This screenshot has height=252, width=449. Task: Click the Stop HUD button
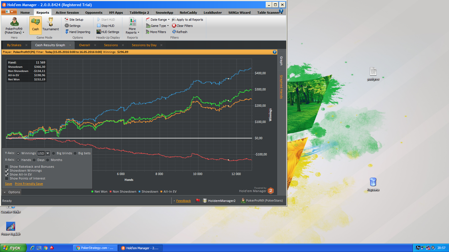point(106,26)
